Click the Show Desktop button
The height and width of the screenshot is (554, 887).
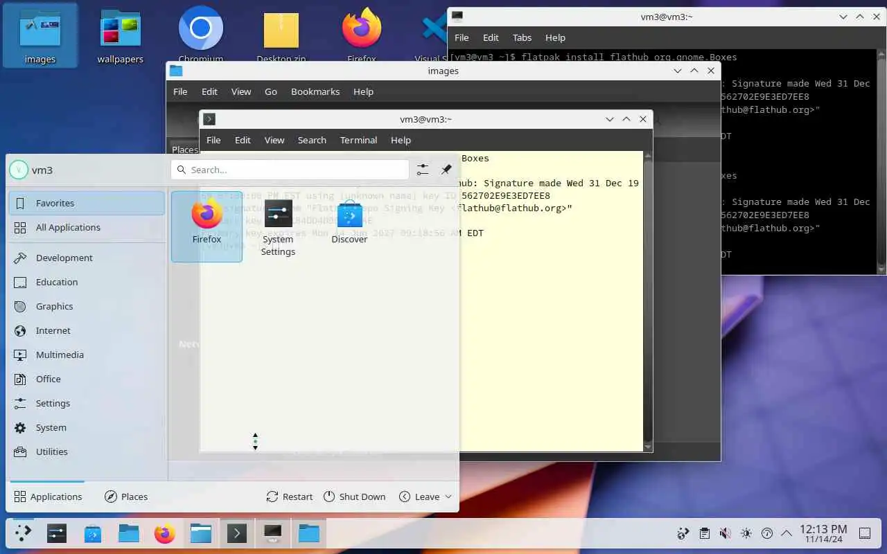coord(865,533)
